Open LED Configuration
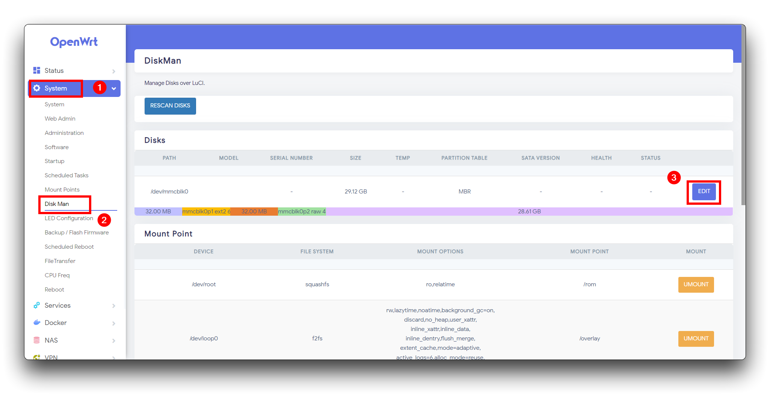Viewport: 770px width, 396px height. tap(69, 218)
